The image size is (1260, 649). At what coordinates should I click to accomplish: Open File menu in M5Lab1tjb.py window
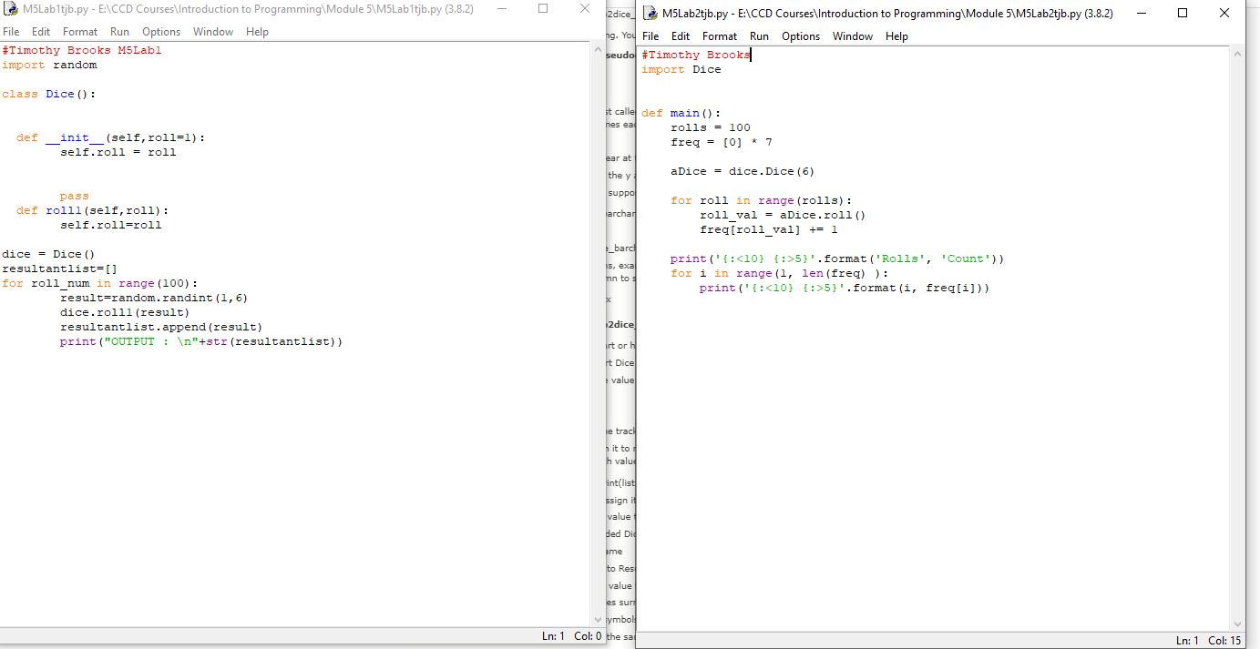point(11,31)
